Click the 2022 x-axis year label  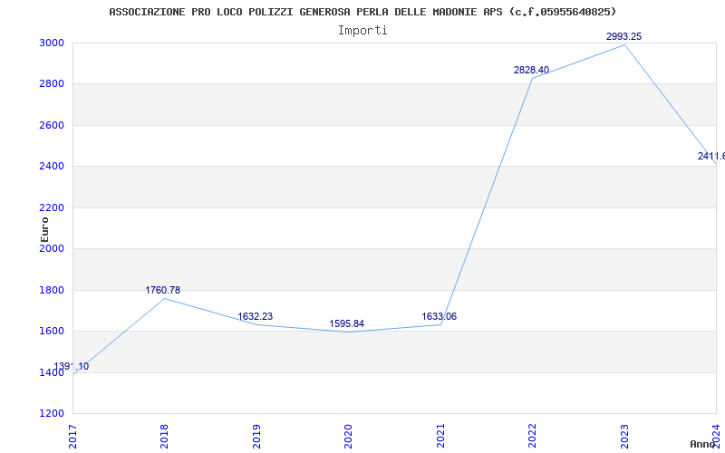(x=532, y=437)
